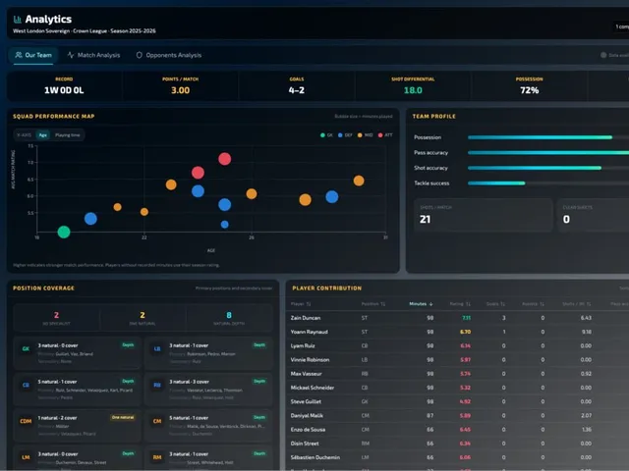
Task: Click the pulse icon on Match Analysis tab
Action: 71,55
